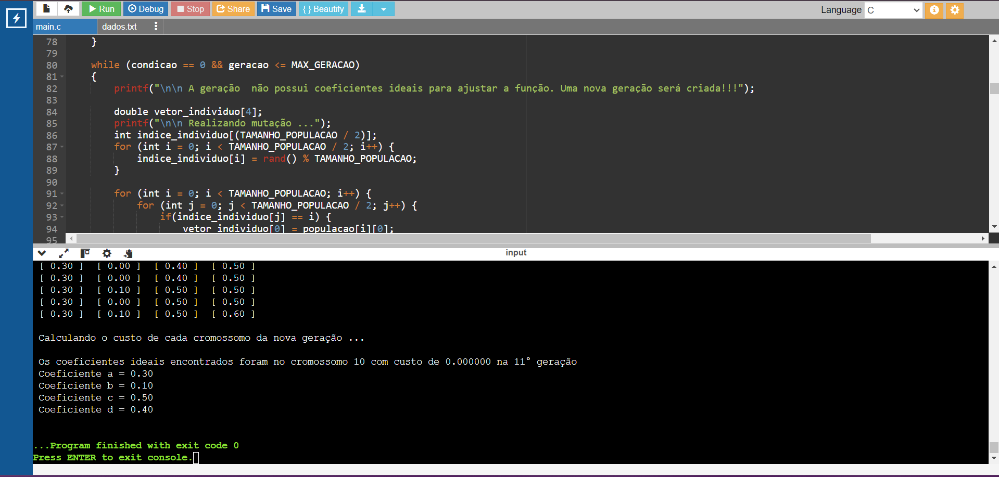Viewport: 999px width, 477px height.
Task: Run the C program
Action: point(101,8)
